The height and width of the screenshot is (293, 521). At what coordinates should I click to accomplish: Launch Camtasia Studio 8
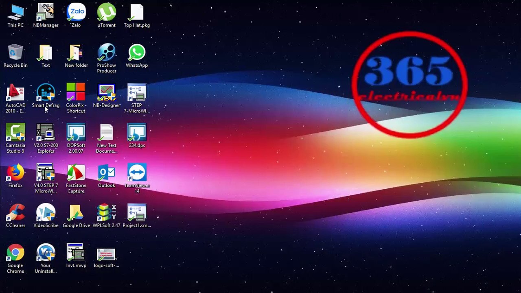[x=15, y=139]
